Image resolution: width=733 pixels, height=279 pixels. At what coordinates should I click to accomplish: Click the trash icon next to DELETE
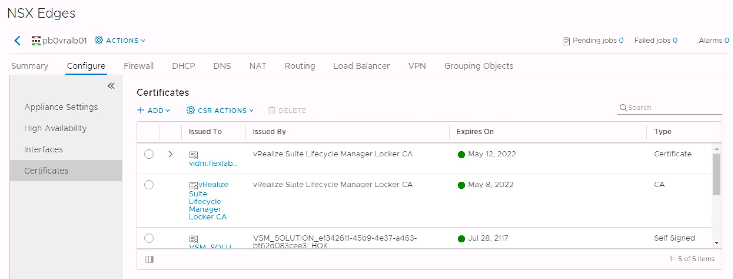pyautogui.click(x=272, y=110)
